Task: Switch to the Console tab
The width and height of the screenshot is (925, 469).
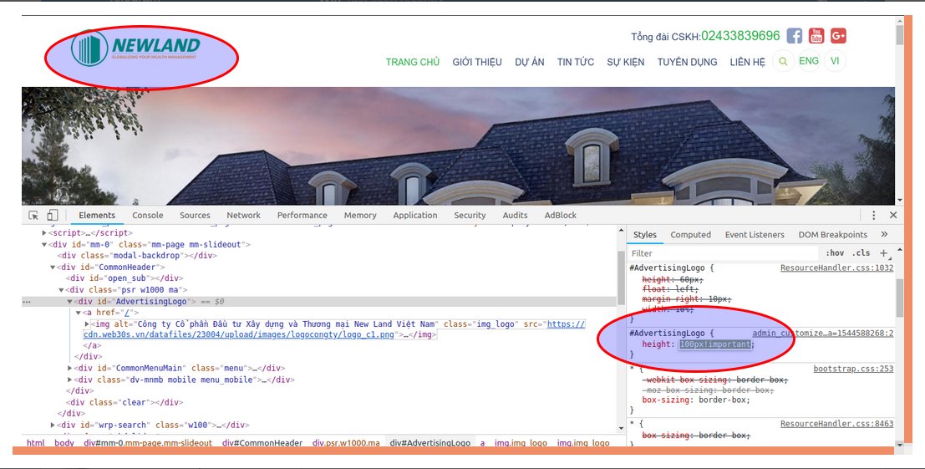Action: point(147,216)
